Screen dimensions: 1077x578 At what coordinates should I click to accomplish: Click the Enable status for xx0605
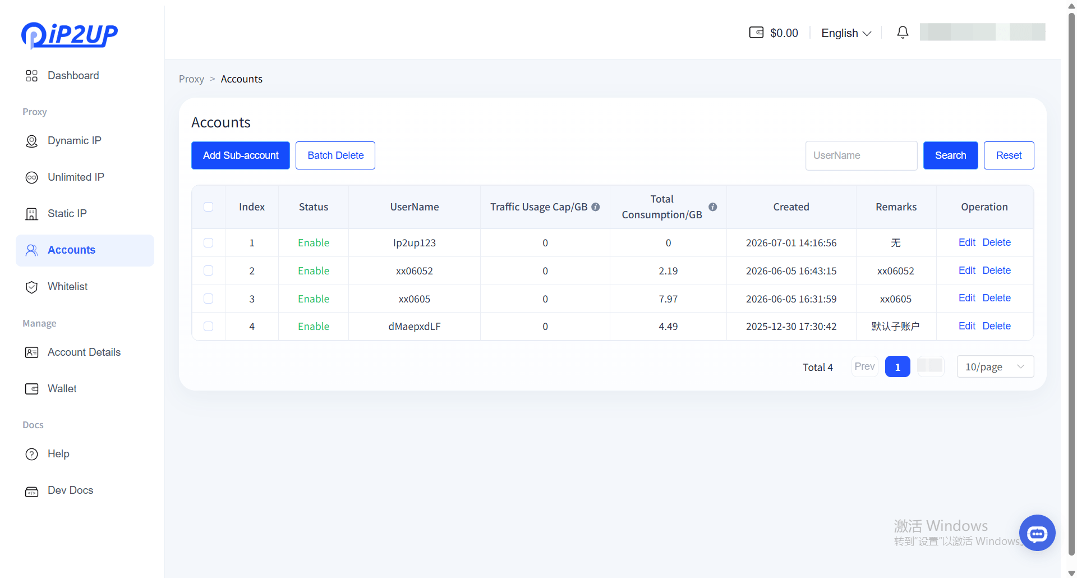(x=314, y=299)
